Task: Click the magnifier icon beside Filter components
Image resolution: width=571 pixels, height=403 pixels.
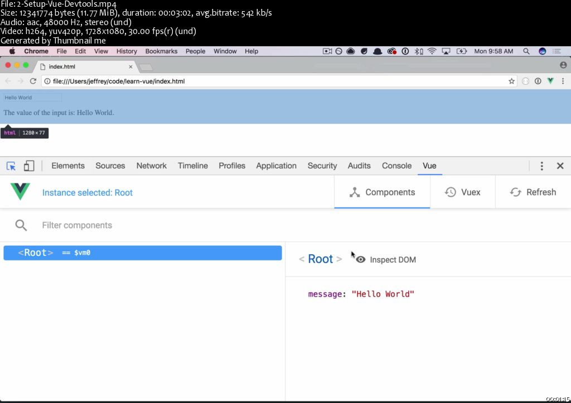Action: coord(21,225)
